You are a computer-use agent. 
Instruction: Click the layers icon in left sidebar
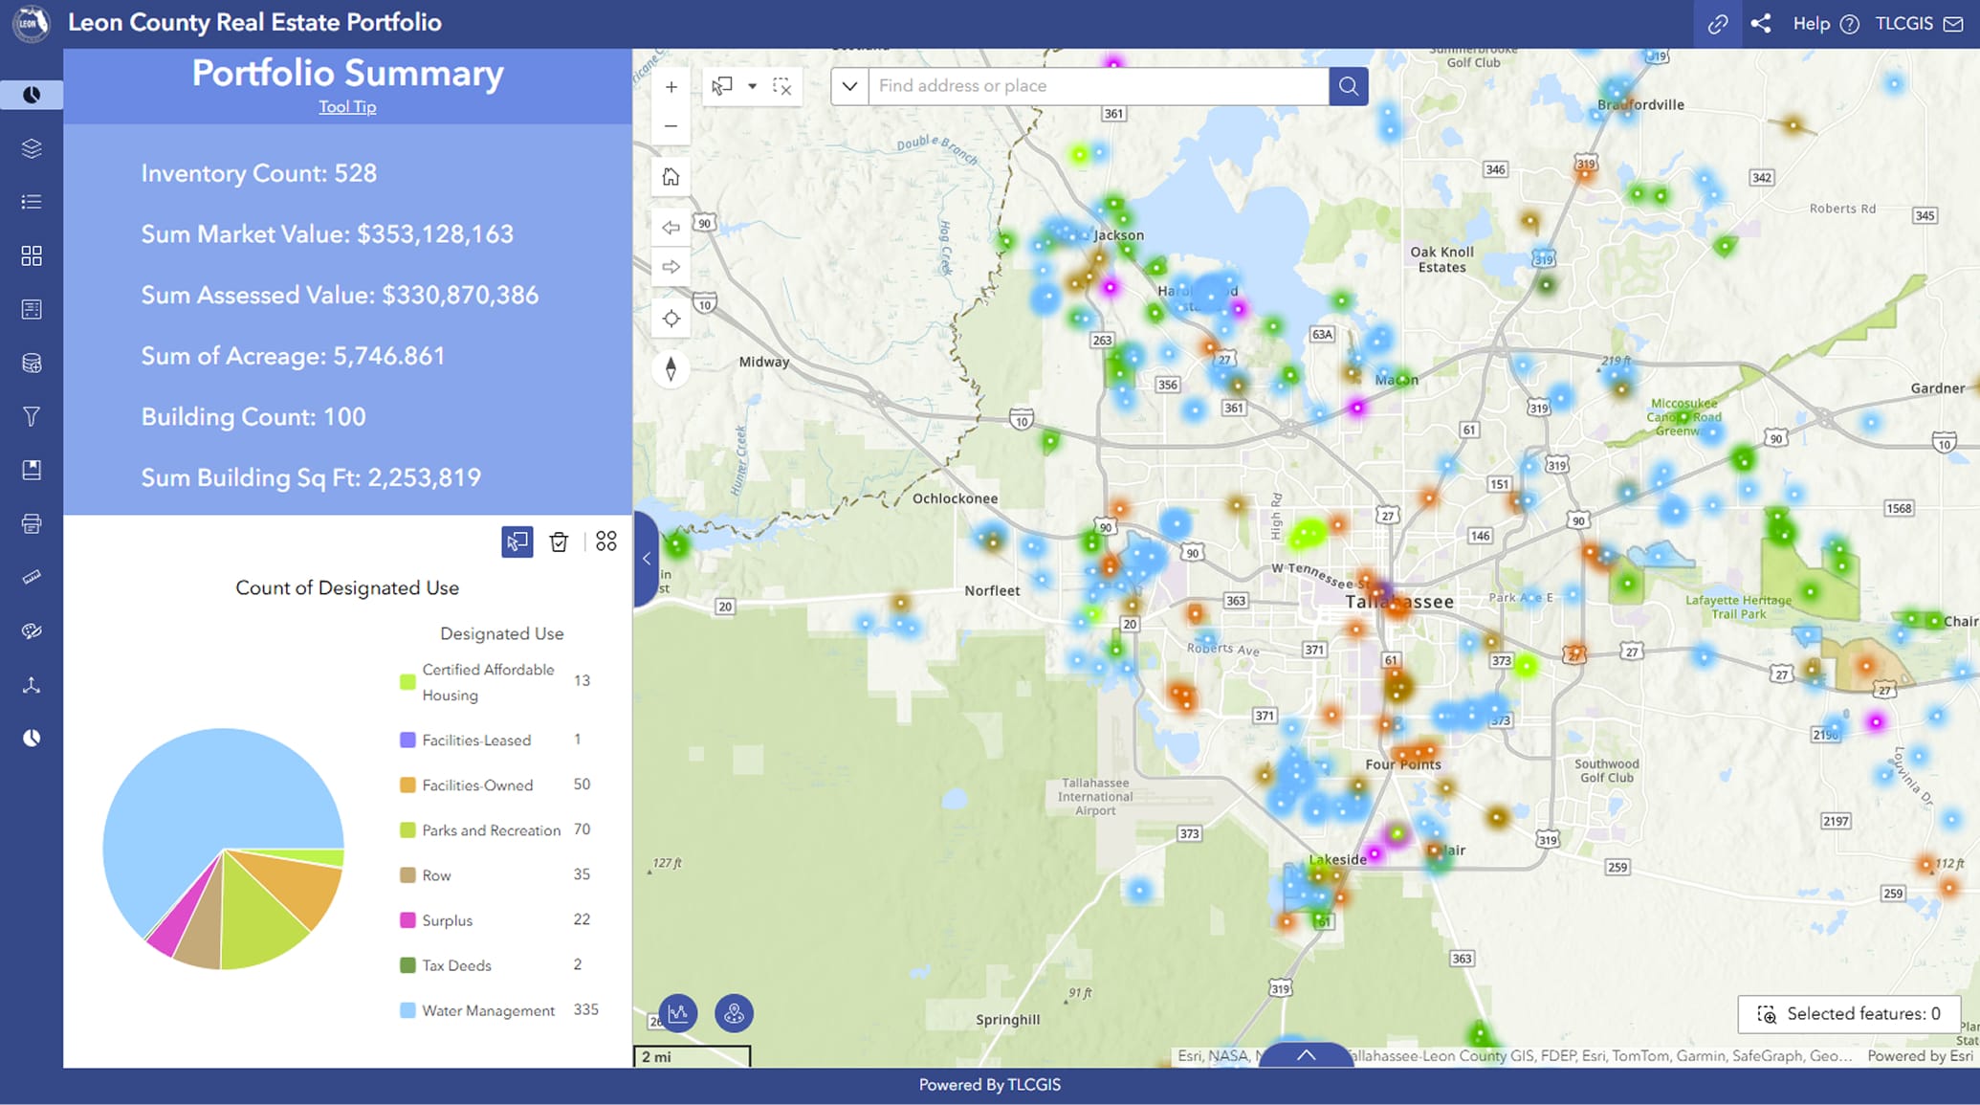point(32,148)
